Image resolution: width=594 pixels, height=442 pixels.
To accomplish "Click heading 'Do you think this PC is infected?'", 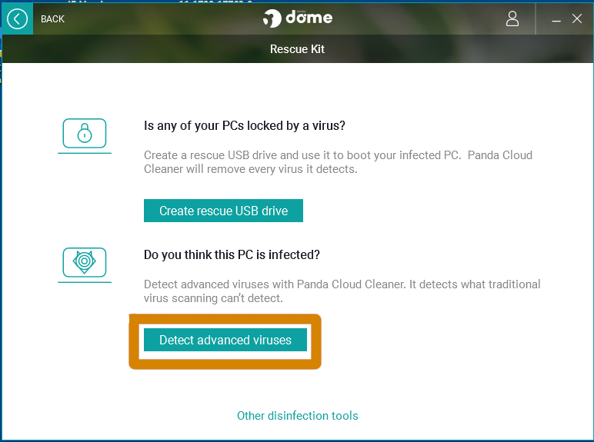I will click(232, 254).
